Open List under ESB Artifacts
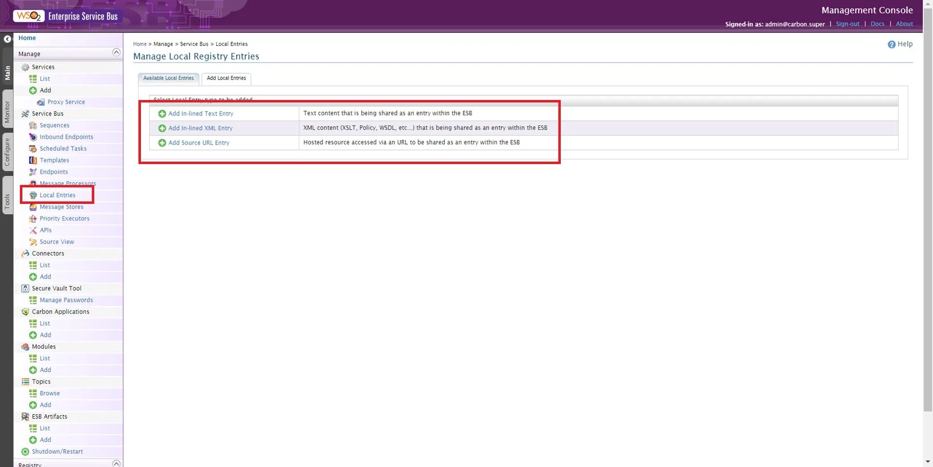Screen dimensions: 933x467 [45, 428]
